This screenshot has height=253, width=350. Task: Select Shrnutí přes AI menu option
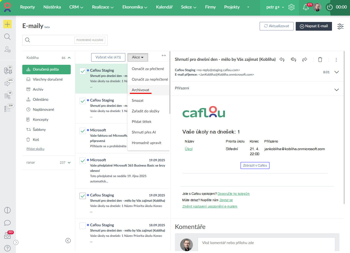click(x=144, y=132)
